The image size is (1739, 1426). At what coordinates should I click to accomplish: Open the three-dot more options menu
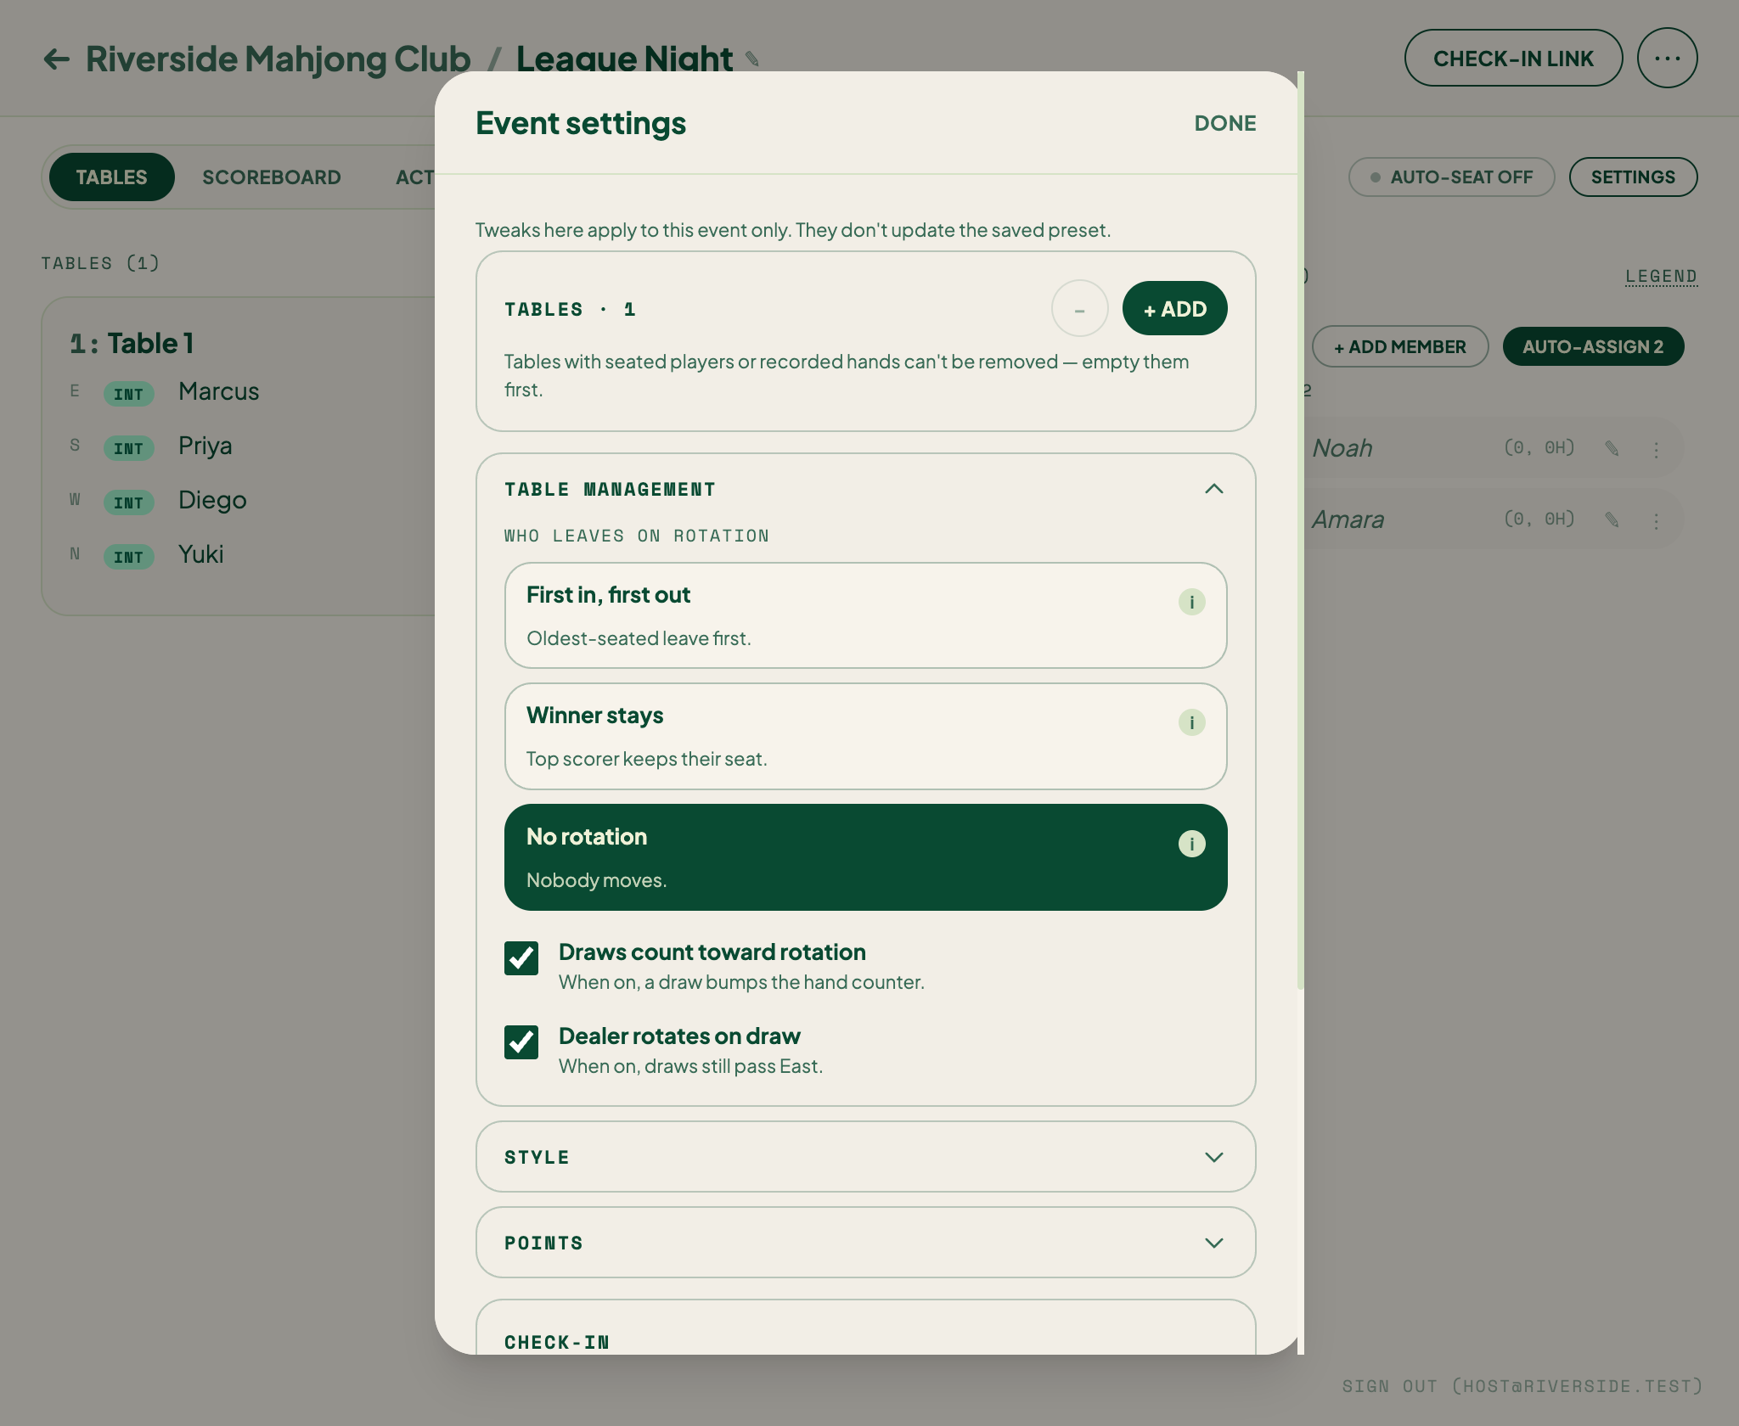[x=1667, y=58]
